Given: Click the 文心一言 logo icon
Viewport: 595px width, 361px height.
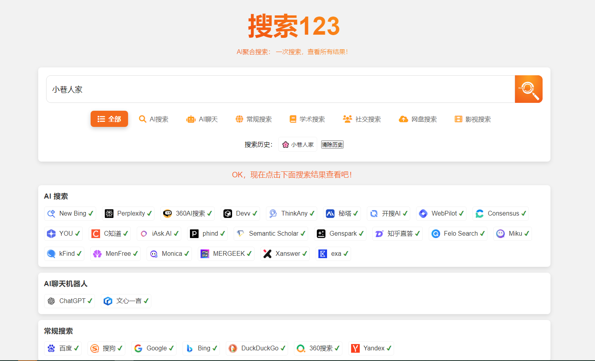Looking at the screenshot, I should tap(108, 301).
